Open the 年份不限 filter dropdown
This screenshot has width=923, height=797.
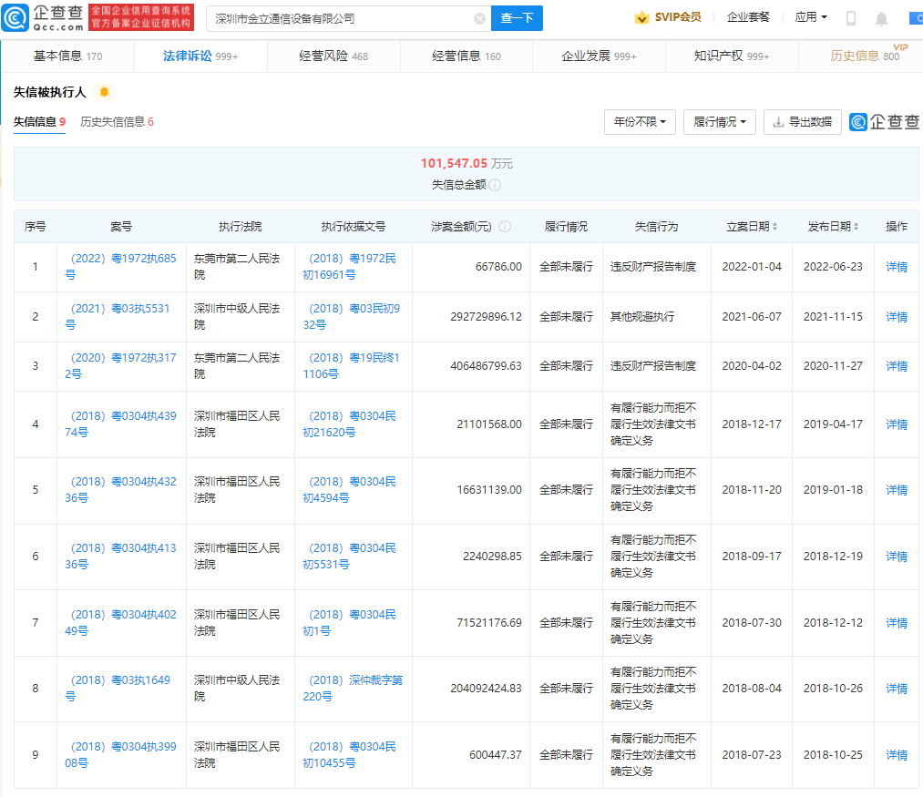[x=639, y=121]
